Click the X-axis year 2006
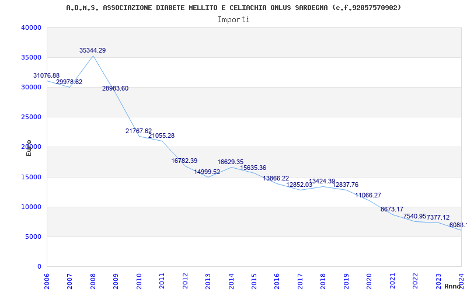This screenshot has width=467, height=292. tap(47, 281)
